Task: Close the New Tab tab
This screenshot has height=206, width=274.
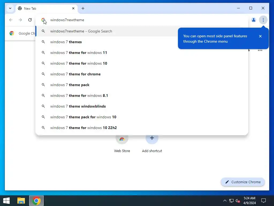Action: click(73, 8)
